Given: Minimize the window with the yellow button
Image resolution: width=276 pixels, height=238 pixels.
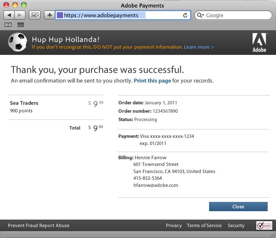Looking at the screenshot, I should point(15,5).
